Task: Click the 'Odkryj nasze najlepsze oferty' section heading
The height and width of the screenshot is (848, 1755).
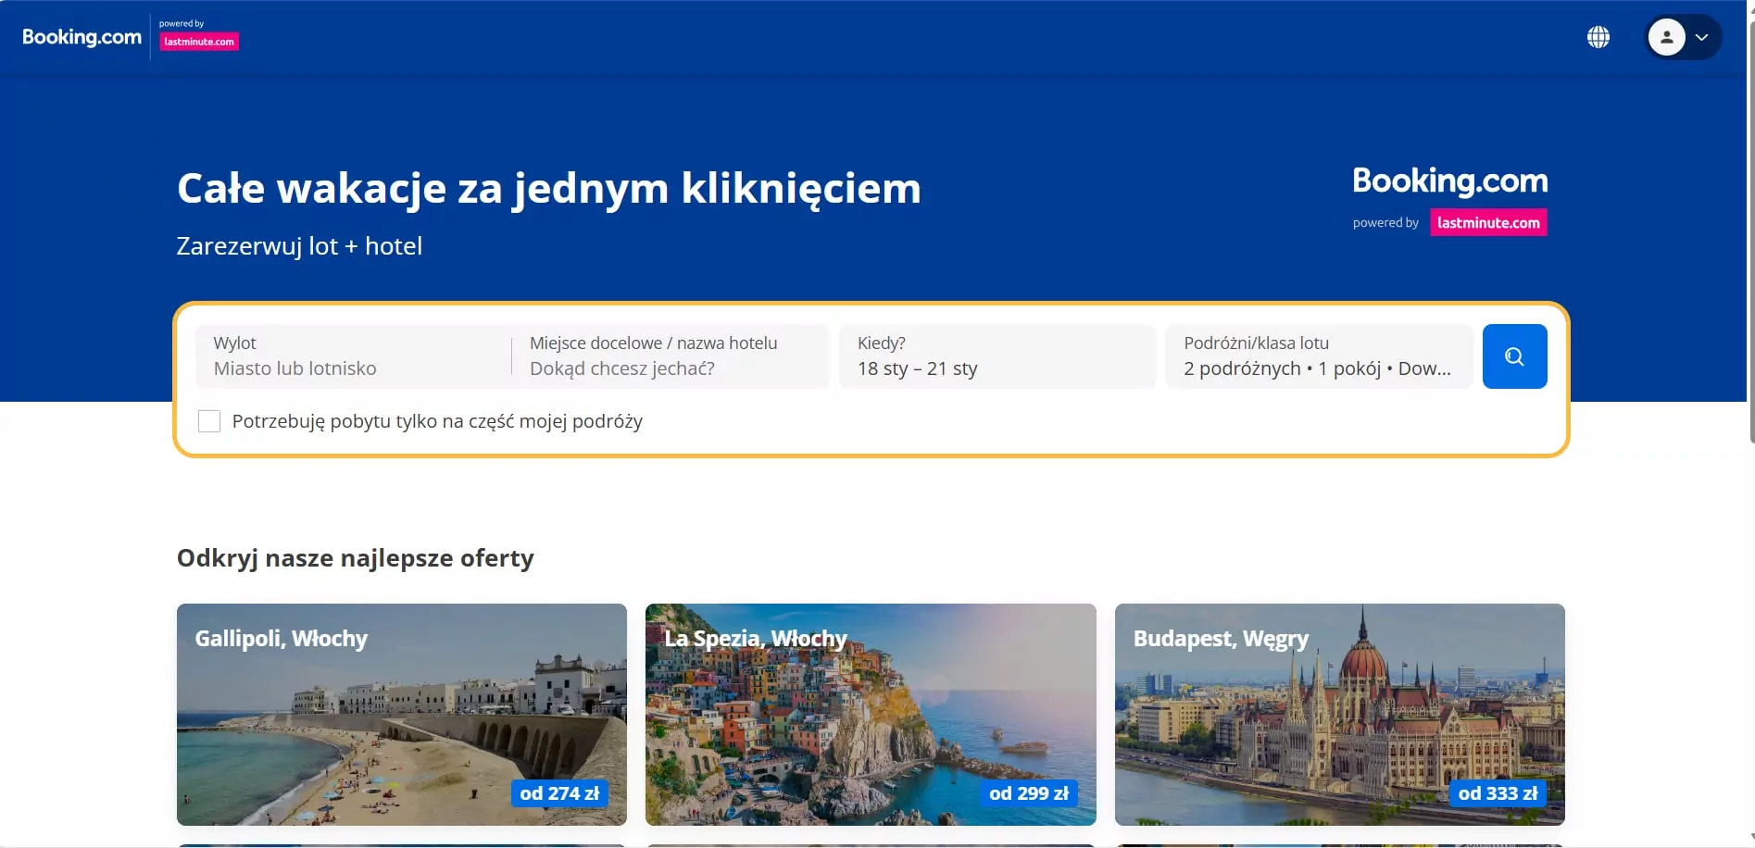Action: (x=356, y=557)
